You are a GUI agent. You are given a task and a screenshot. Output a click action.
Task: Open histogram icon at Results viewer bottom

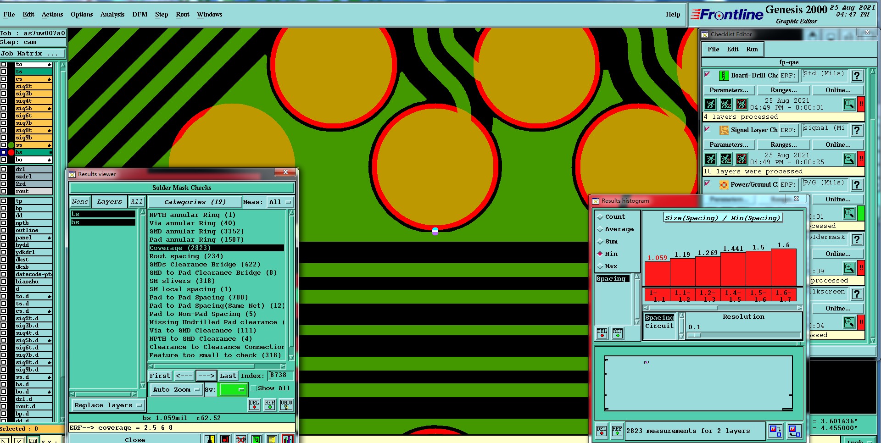288,439
